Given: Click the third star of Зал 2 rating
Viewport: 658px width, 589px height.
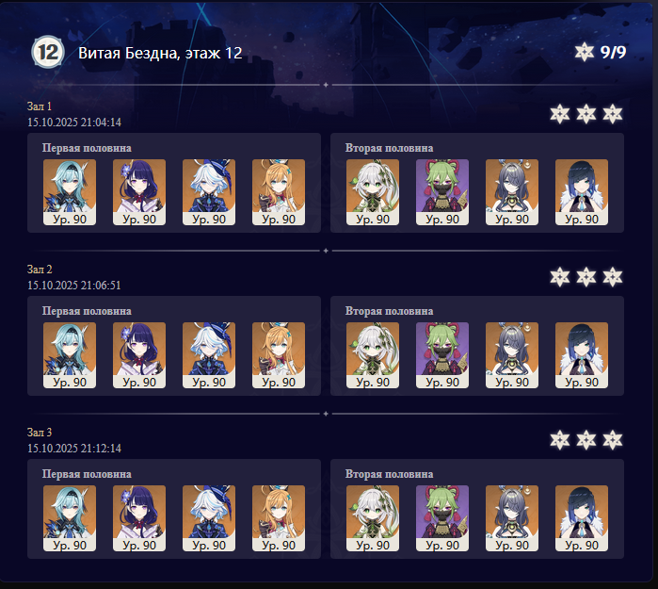Looking at the screenshot, I should point(613,277).
